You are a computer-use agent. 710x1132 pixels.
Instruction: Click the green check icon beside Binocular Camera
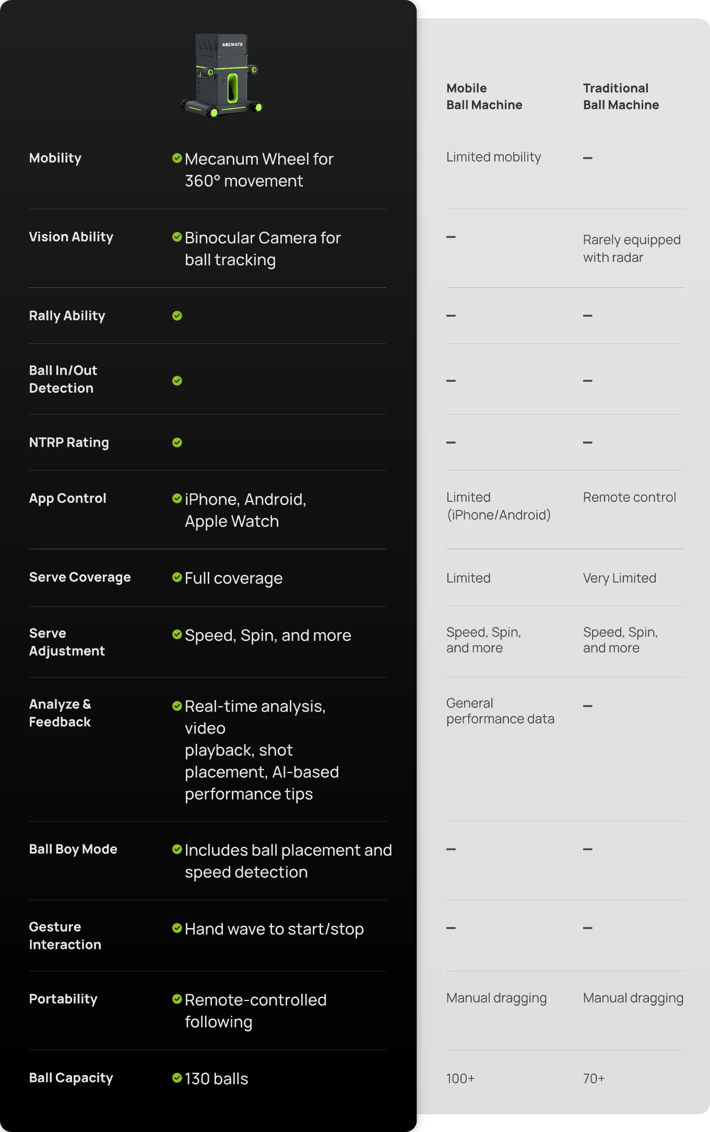point(177,237)
